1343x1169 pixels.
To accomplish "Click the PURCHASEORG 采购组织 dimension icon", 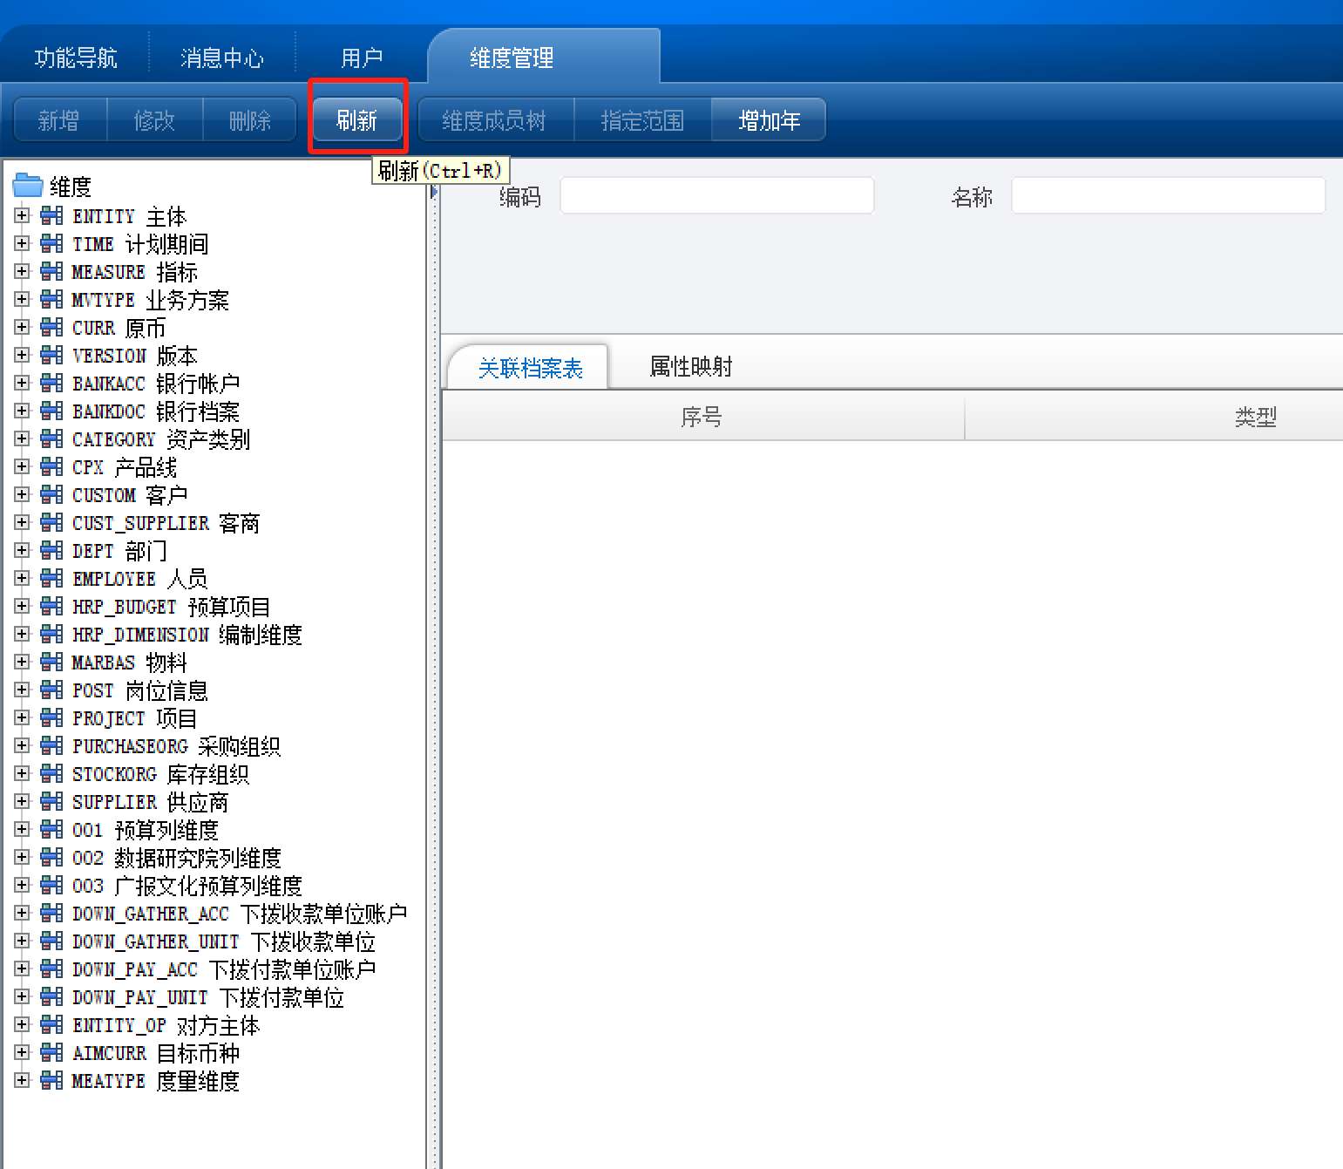I will [x=52, y=745].
